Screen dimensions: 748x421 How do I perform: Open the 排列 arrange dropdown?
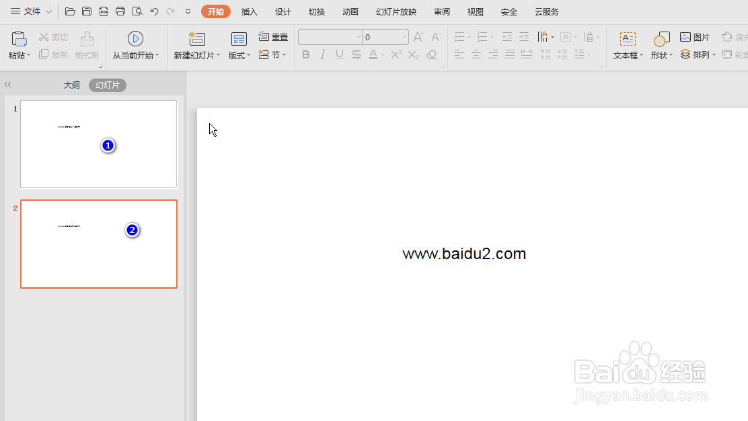[x=698, y=55]
